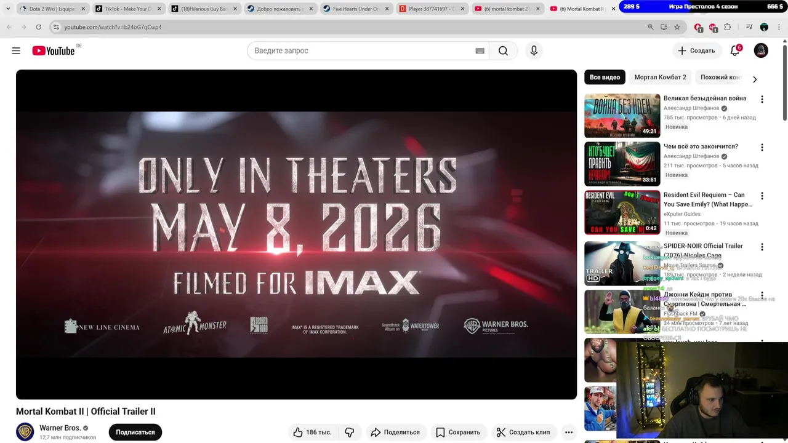The height and width of the screenshot is (443, 788).
Task: Click the Создать клип button
Action: (523, 432)
